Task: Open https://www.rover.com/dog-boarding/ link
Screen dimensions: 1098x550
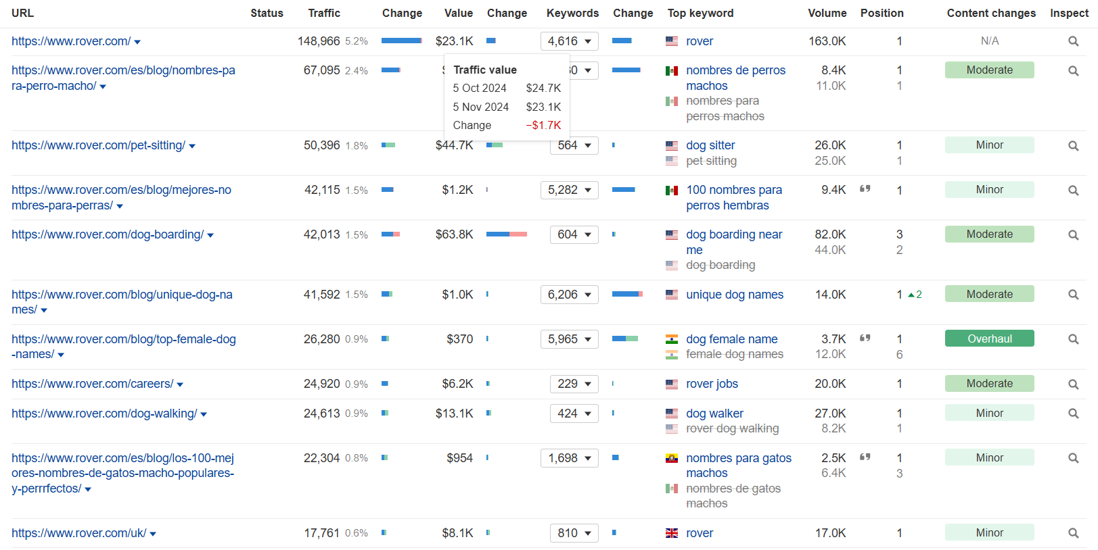Action: [x=108, y=234]
